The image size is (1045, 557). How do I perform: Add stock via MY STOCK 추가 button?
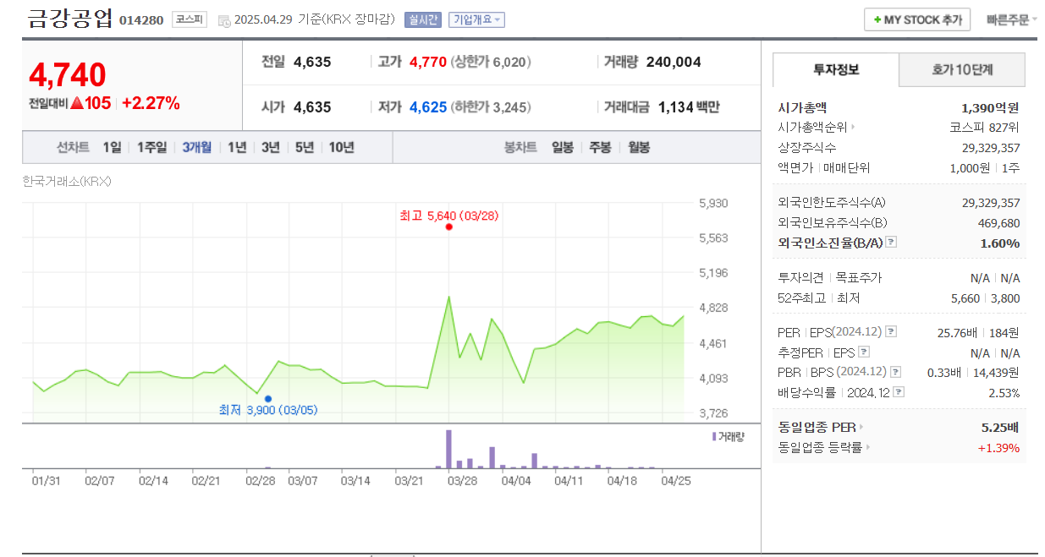pyautogui.click(x=916, y=19)
